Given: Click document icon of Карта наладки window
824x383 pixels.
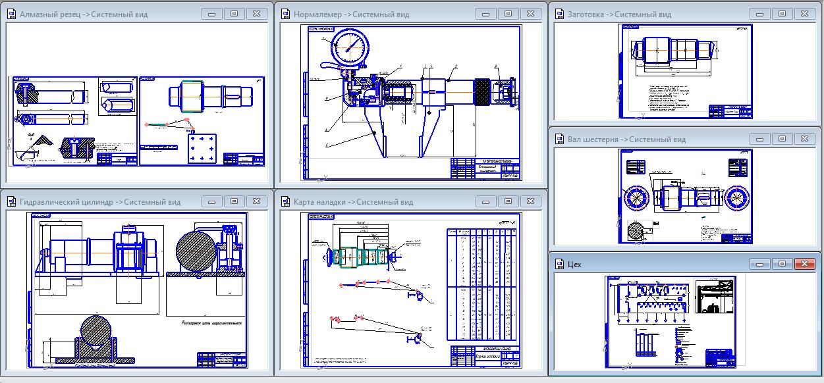Looking at the screenshot, I should click(285, 202).
